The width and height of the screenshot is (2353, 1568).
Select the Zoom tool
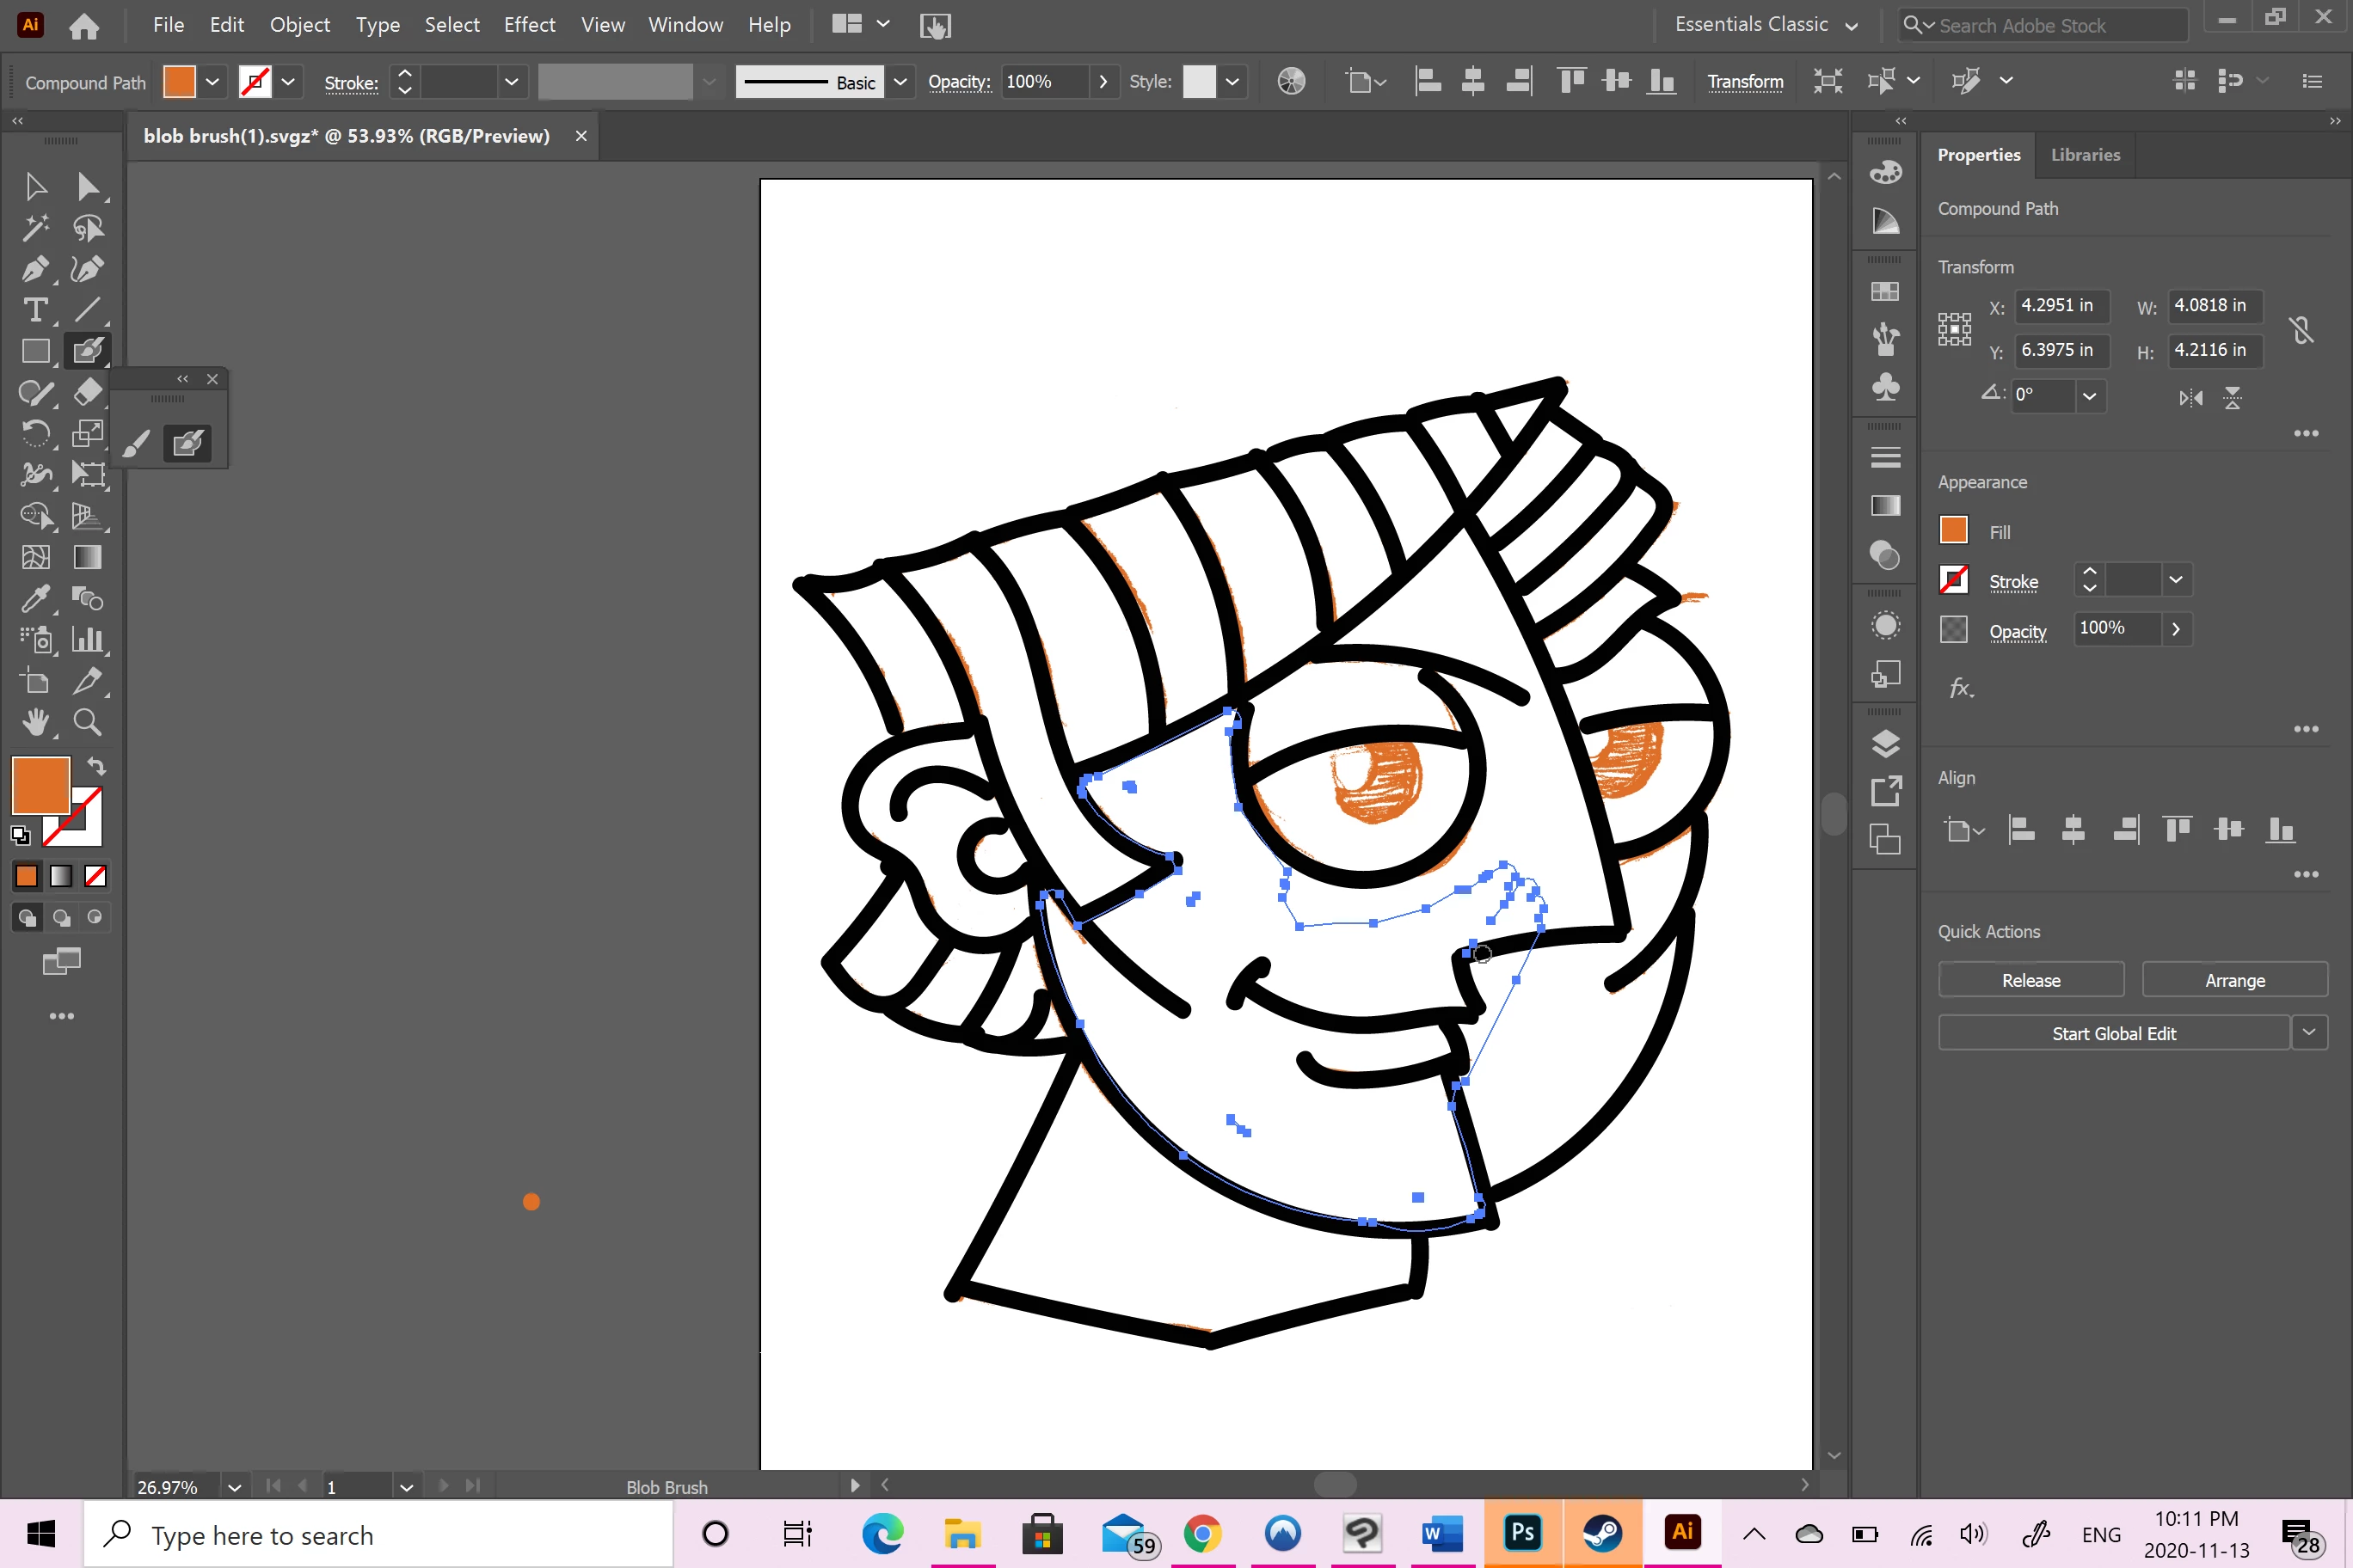point(88,722)
